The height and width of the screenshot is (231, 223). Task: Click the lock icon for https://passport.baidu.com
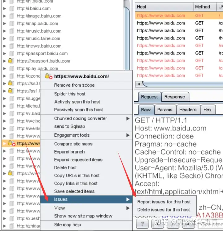10,61
